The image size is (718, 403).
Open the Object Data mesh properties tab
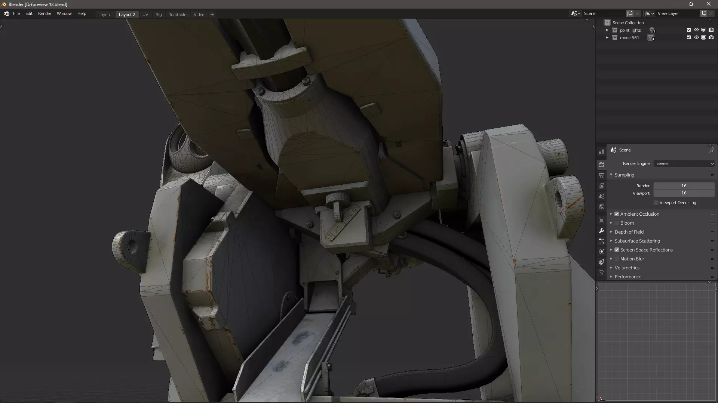(x=602, y=272)
